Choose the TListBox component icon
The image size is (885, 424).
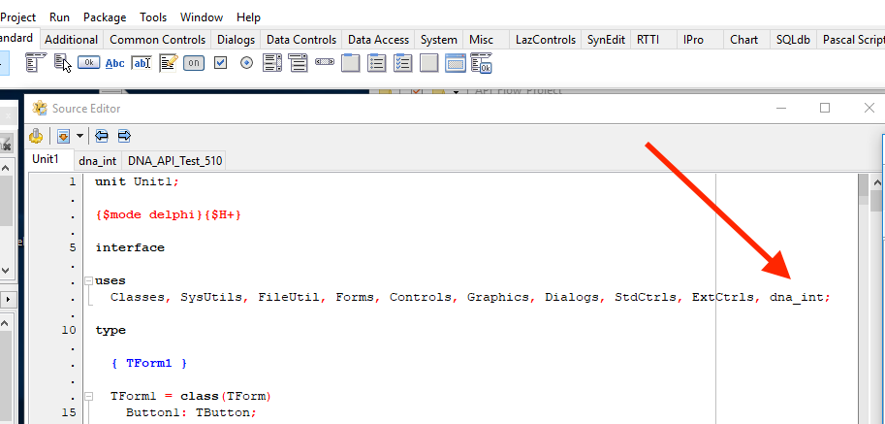click(x=272, y=63)
